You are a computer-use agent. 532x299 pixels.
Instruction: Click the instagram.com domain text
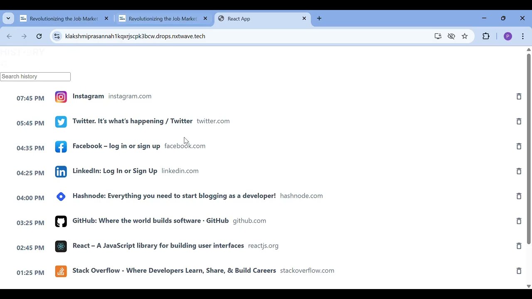tap(130, 96)
